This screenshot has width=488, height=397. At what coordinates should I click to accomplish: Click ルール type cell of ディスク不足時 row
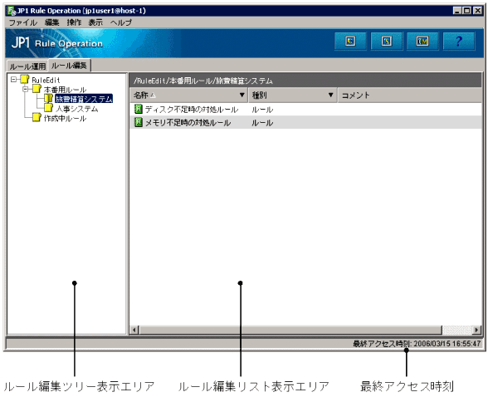(262, 110)
